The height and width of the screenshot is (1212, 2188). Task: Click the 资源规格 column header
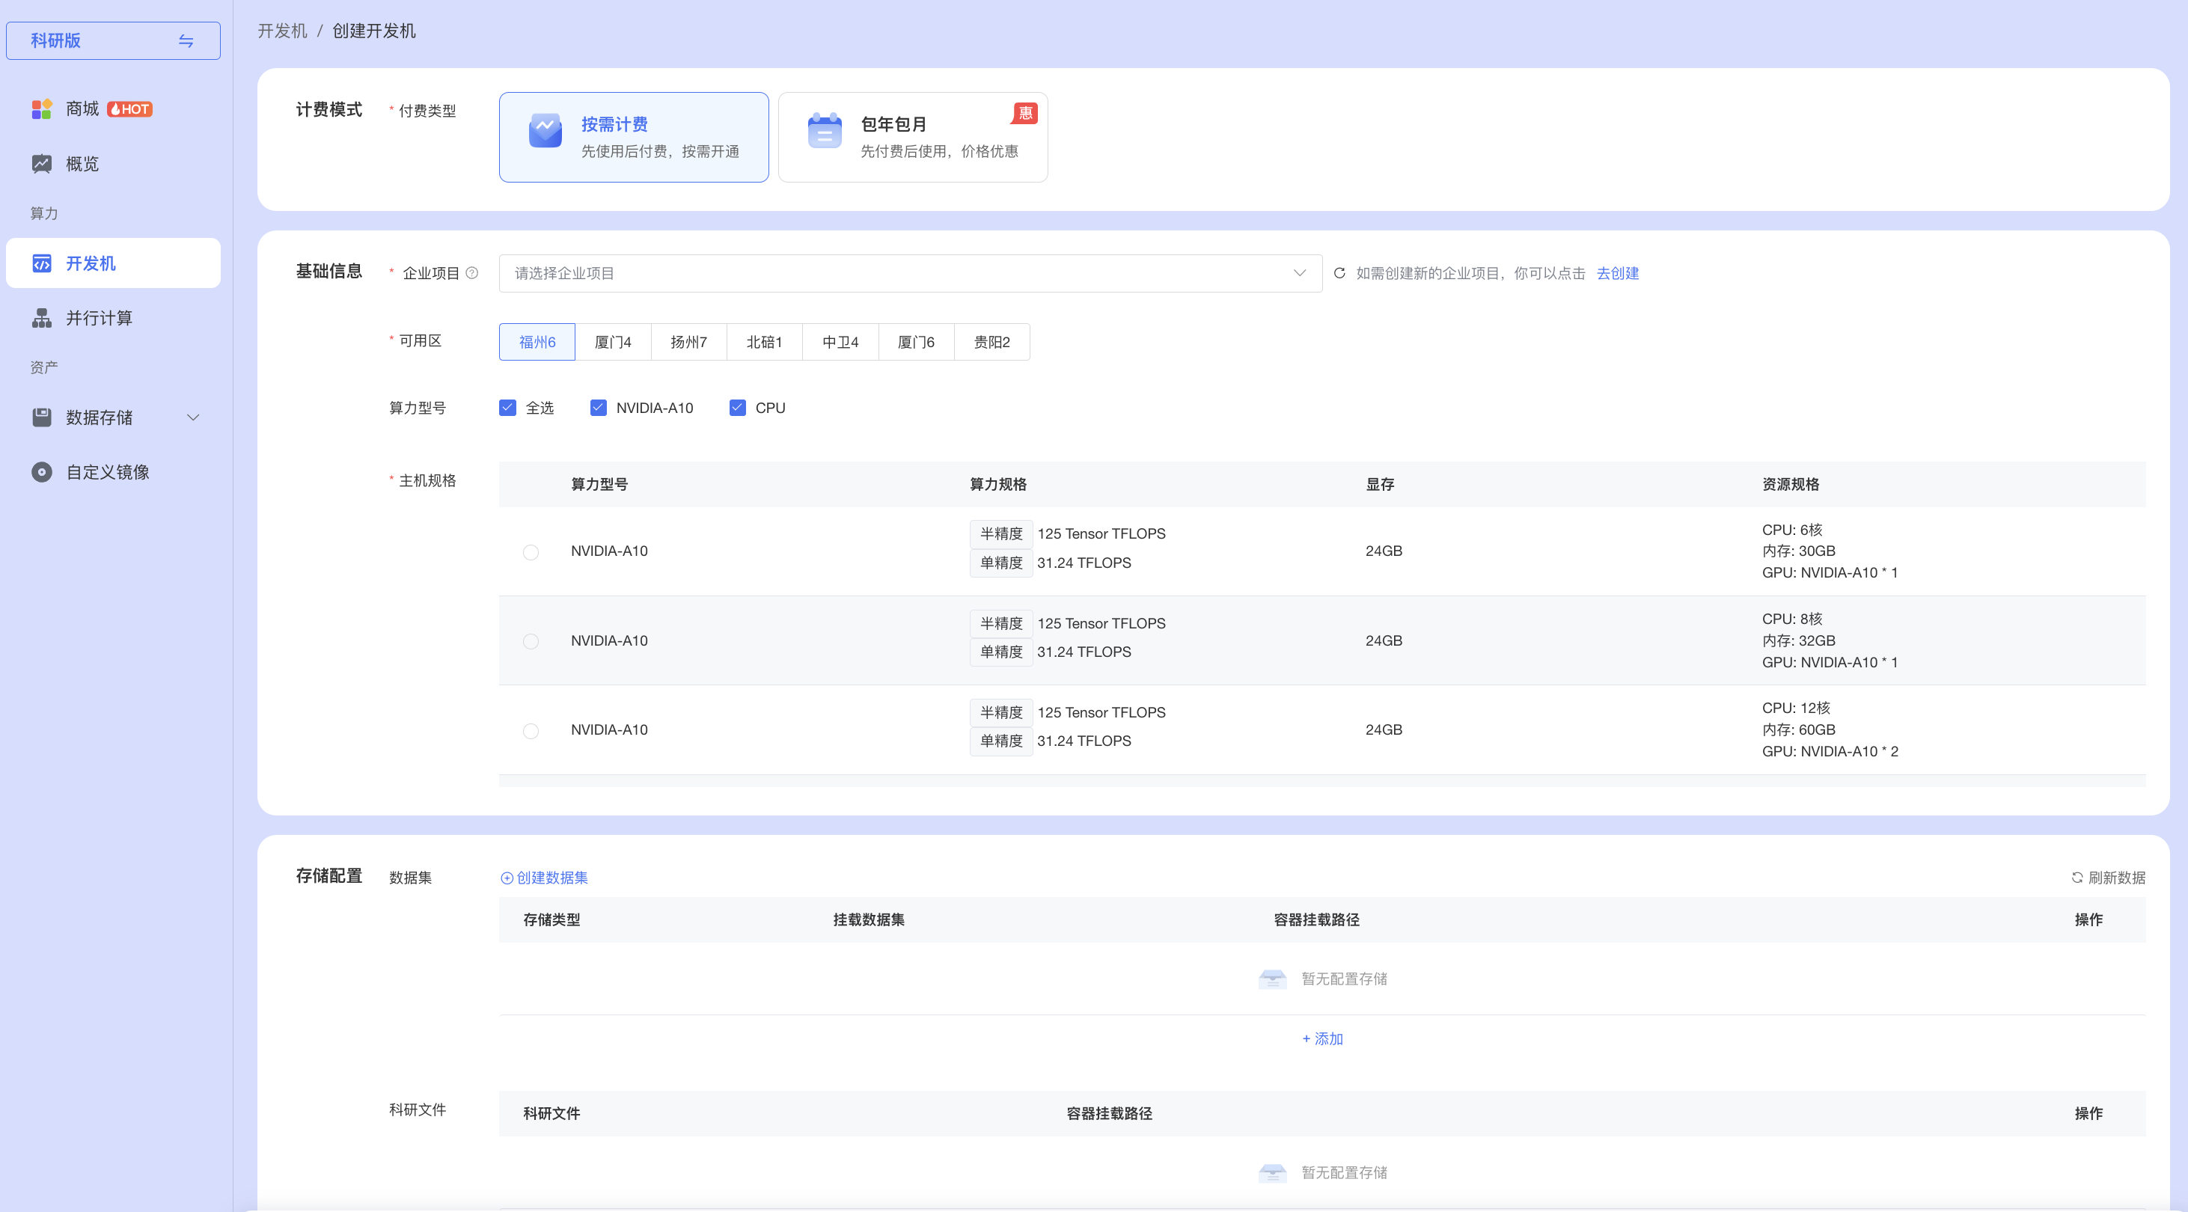(x=1791, y=484)
